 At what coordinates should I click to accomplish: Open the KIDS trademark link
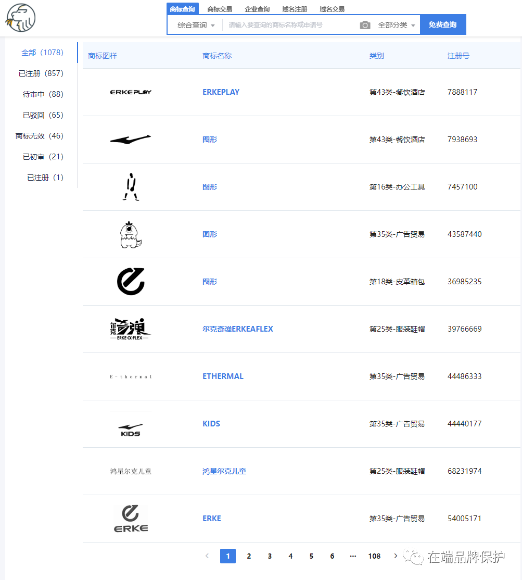click(211, 423)
